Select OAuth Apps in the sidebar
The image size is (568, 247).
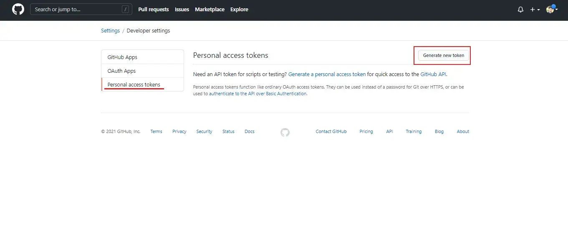pyautogui.click(x=121, y=71)
